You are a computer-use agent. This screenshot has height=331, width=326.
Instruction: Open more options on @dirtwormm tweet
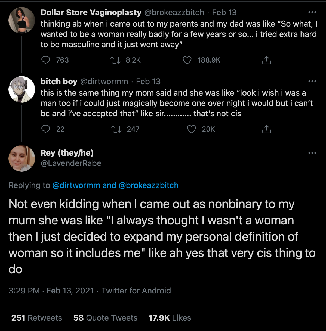312,81
